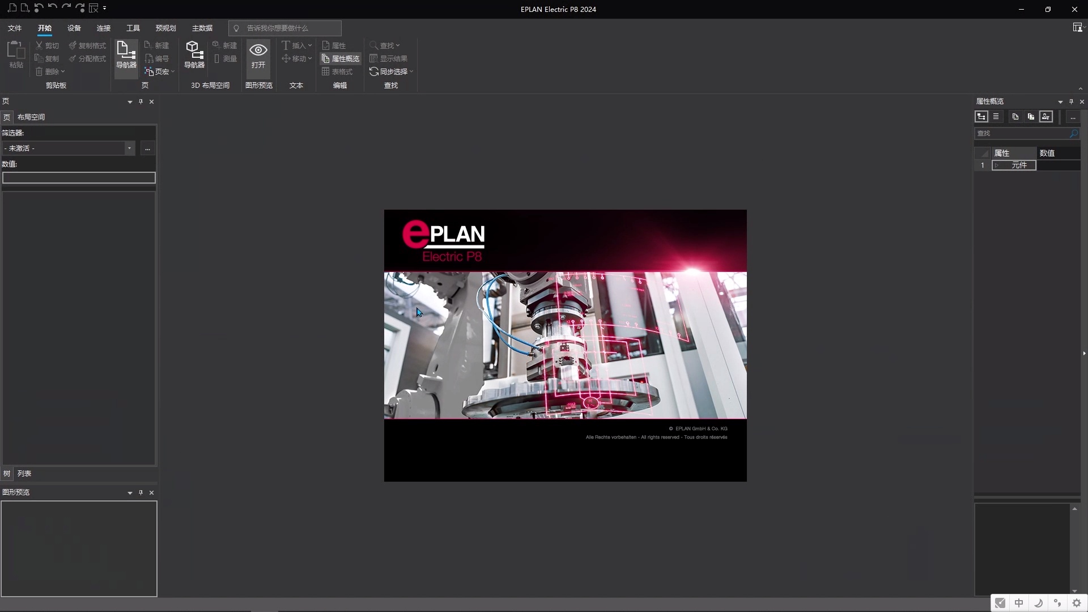This screenshot has height=612, width=1088.
Task: Click the search magnifier in 属性概览
Action: click(x=1073, y=133)
